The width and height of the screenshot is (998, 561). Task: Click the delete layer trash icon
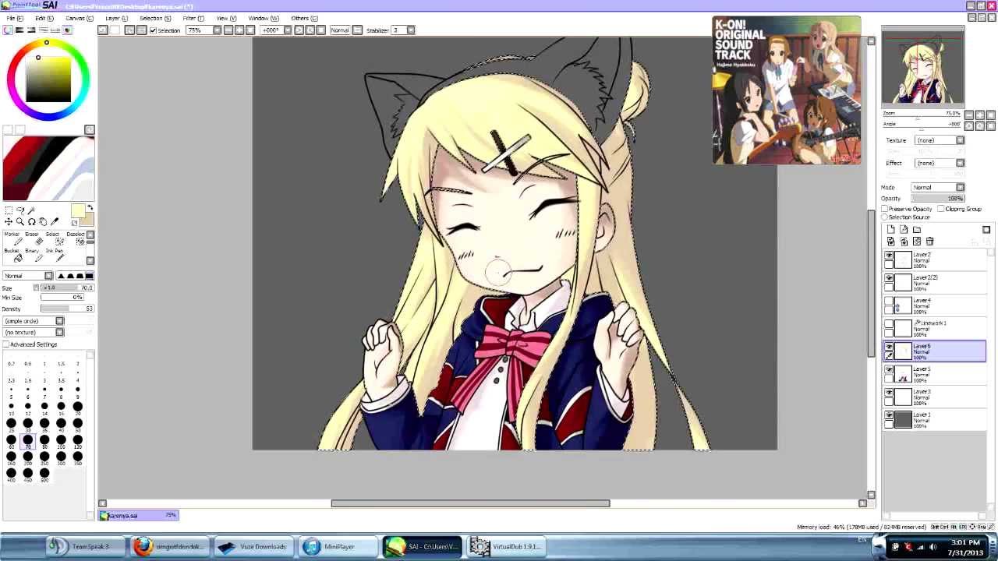[929, 242]
